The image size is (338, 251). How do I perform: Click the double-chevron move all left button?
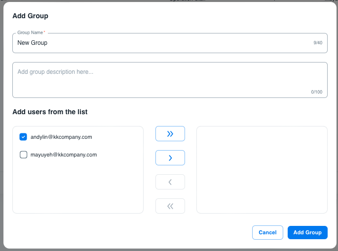click(170, 206)
